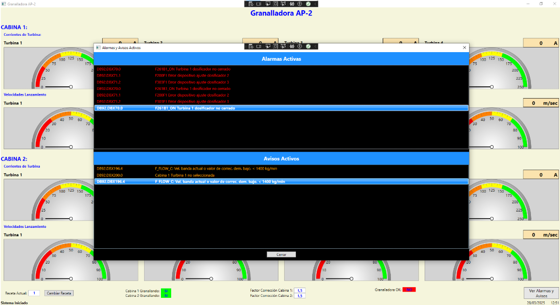Collapse main window debug toolbar with chevron
Image resolution: width=560 pixels, height=305 pixels.
click(315, 4)
